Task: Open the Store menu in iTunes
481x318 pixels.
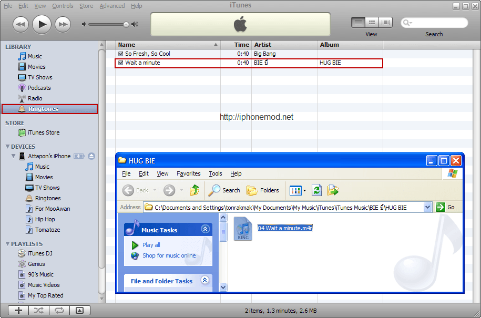Action: [86, 6]
